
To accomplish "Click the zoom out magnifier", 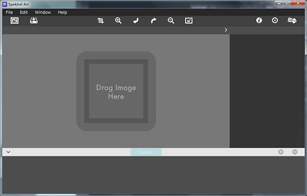I will coord(171,20).
